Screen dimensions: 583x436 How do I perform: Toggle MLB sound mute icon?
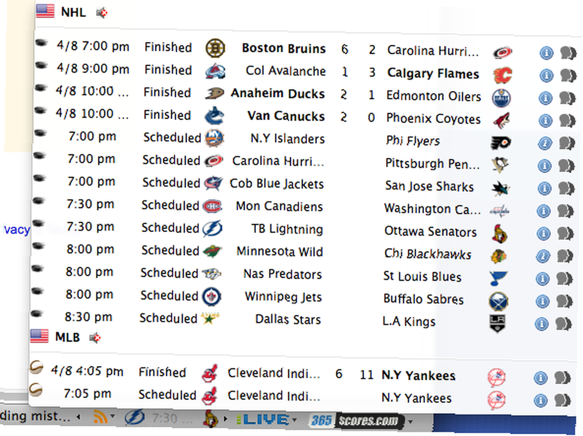[x=95, y=337]
